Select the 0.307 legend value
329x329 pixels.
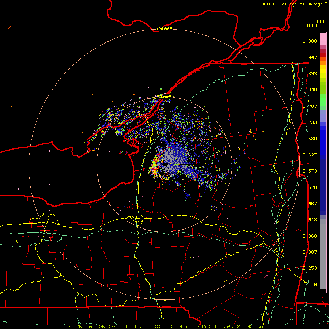point(310,252)
